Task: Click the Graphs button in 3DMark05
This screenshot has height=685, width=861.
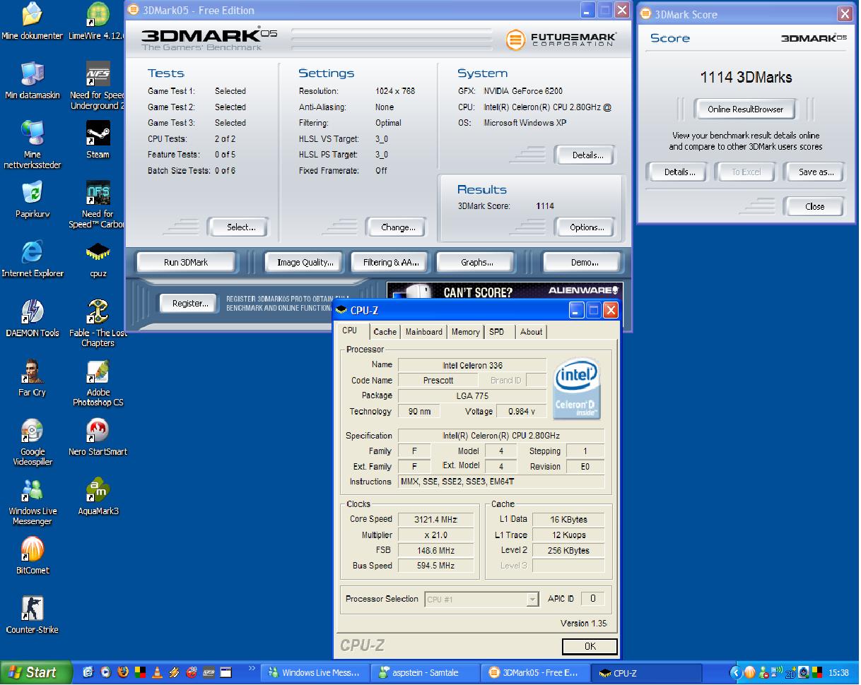Action: (477, 263)
